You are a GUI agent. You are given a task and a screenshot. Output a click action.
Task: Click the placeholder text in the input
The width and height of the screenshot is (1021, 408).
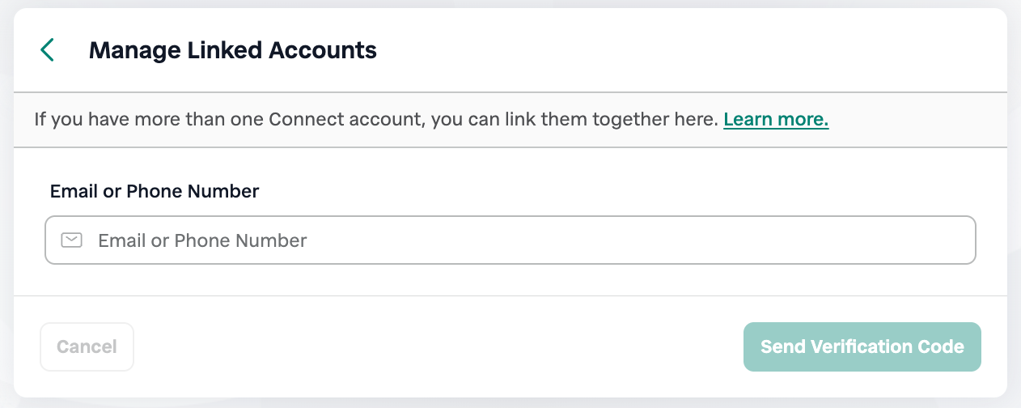(202, 240)
